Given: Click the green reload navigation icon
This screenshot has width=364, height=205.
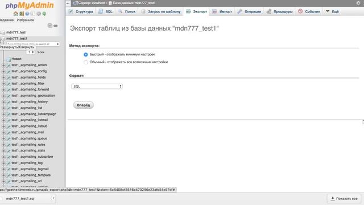Looking at the screenshot, I should (44, 14).
